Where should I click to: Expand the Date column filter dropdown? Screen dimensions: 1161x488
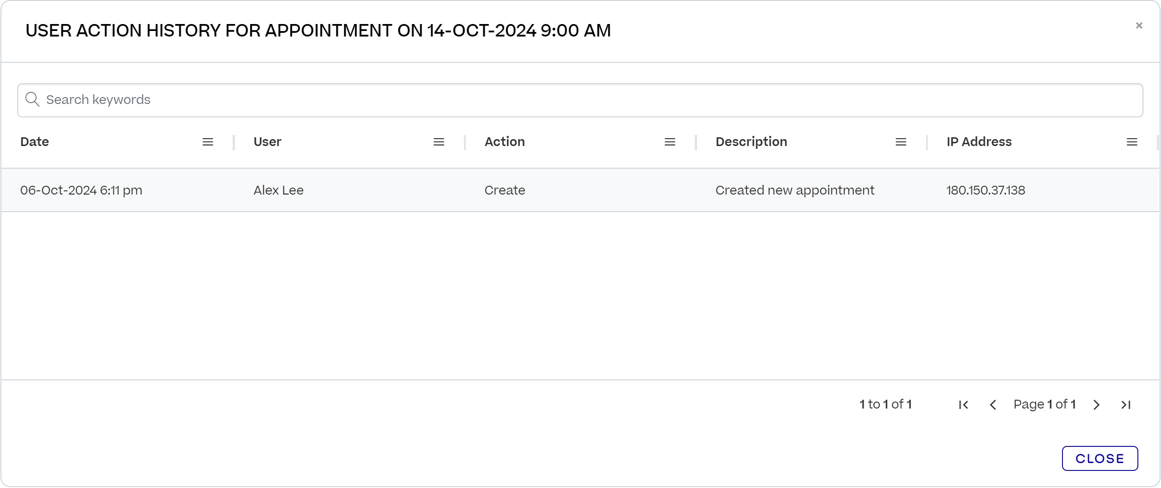208,142
